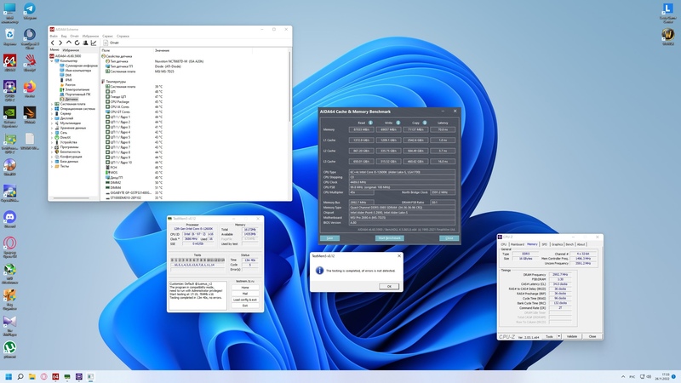Refresh AIDA64 sensor data with refresh icon
Viewport: 681px width, 383px height.
pyautogui.click(x=77, y=43)
